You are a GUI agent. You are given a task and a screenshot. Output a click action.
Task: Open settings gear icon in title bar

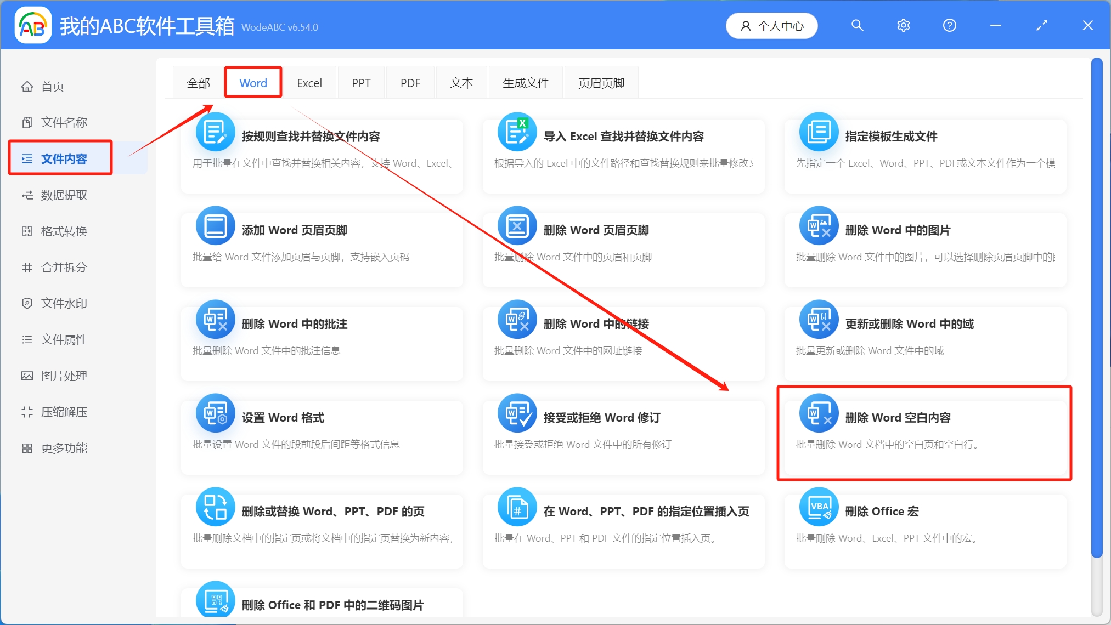tap(903, 26)
